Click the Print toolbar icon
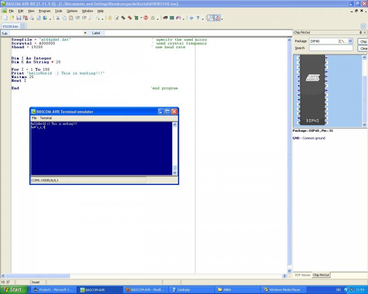The height and width of the screenshot is (294, 368). pyautogui.click(x=32, y=18)
